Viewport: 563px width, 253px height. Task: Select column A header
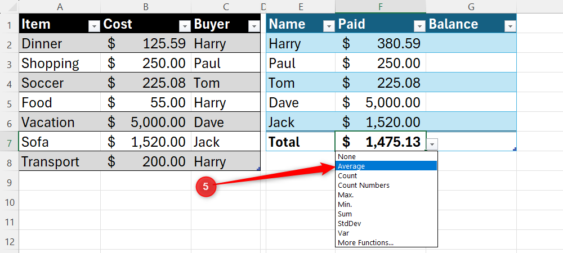coord(60,6)
